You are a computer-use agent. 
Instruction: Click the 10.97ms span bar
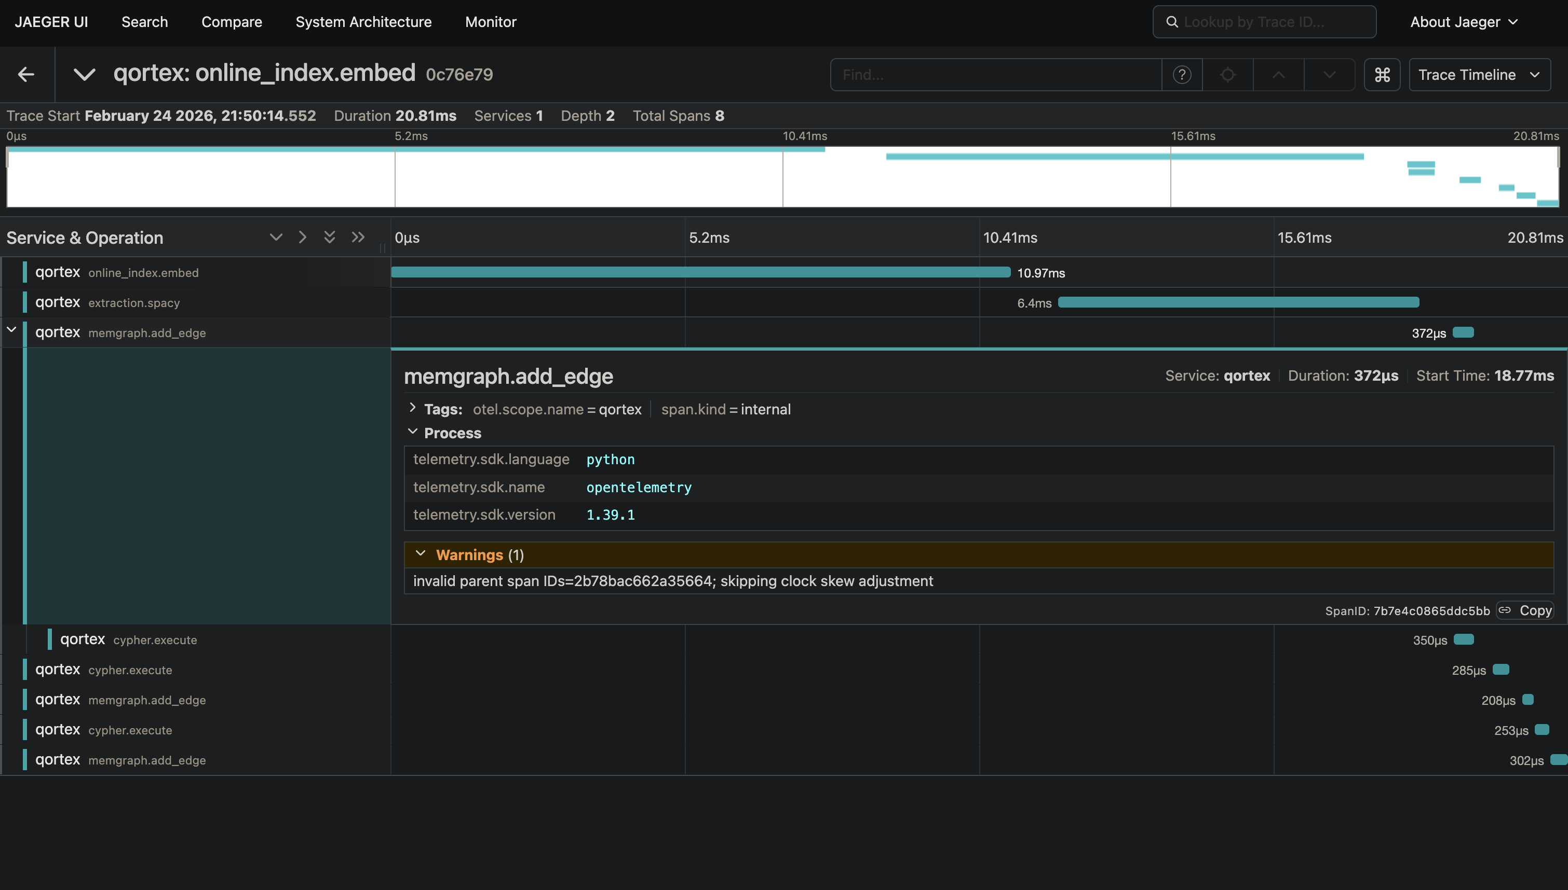point(700,272)
